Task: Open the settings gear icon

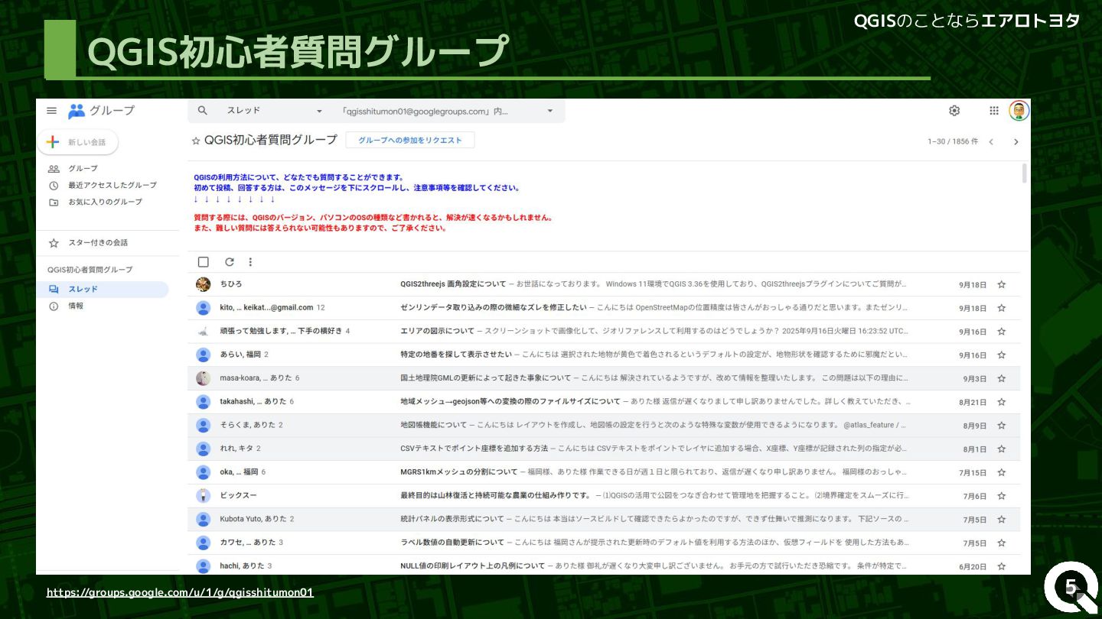Action: [x=954, y=111]
